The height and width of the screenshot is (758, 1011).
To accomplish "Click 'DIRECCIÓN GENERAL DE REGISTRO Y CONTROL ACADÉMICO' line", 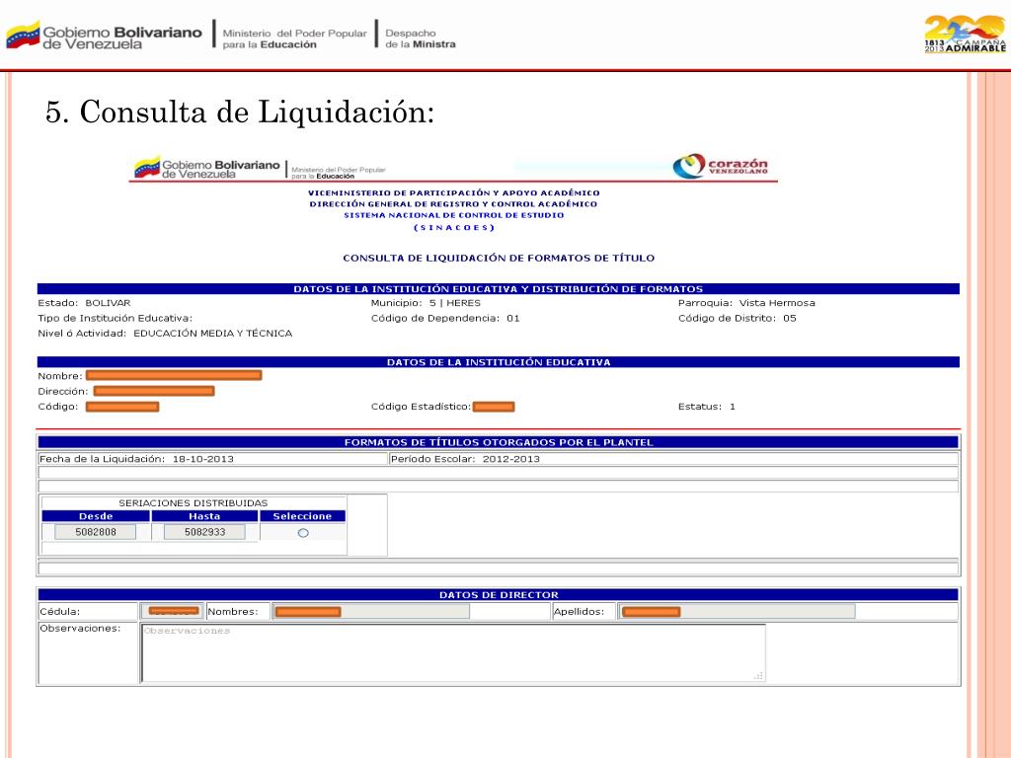I will (453, 204).
